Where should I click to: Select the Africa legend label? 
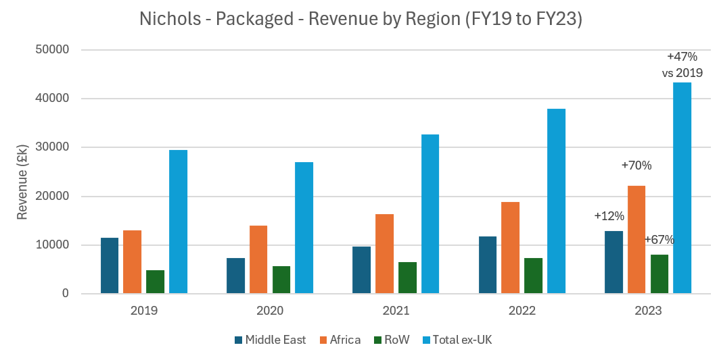[345, 340]
